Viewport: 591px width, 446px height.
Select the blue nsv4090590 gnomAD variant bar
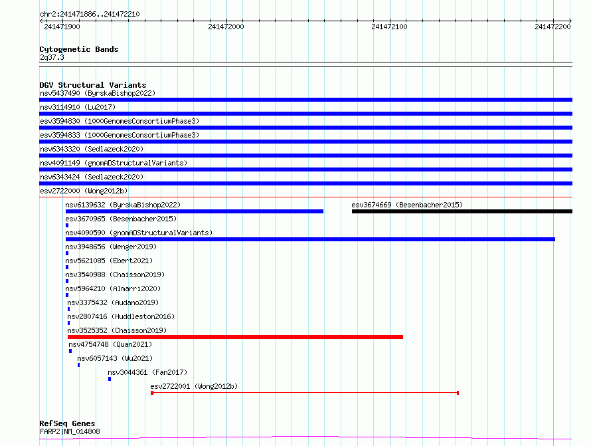pyautogui.click(x=310, y=239)
